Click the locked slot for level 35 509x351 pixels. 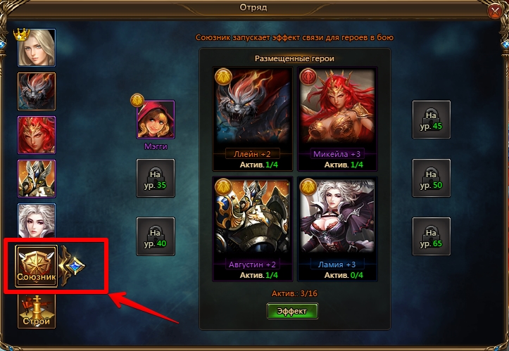coord(156,178)
